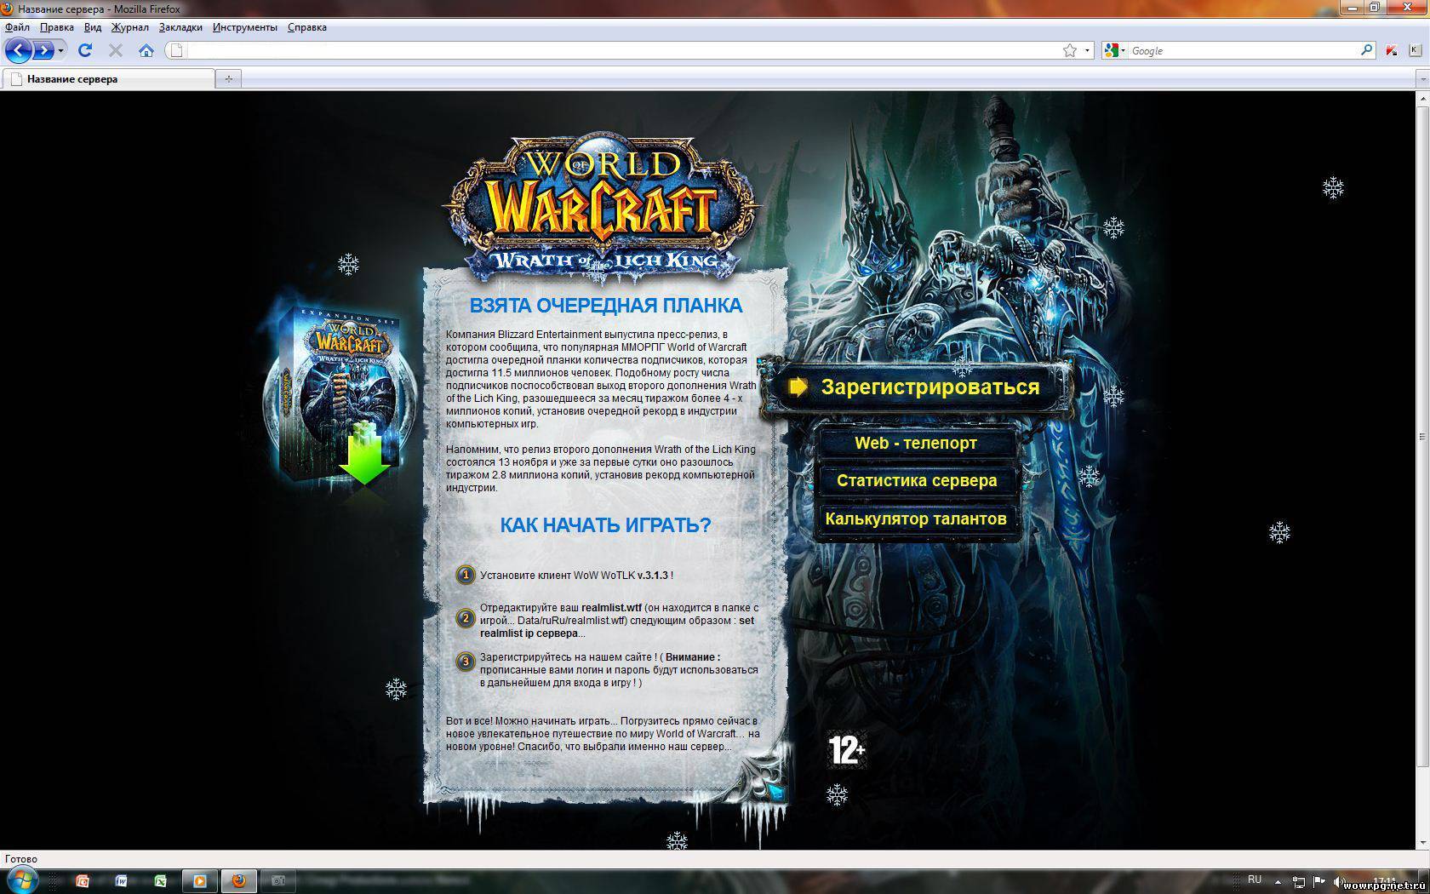Go forward with the Forward arrow button
This screenshot has height=894, width=1430.
[x=43, y=50]
